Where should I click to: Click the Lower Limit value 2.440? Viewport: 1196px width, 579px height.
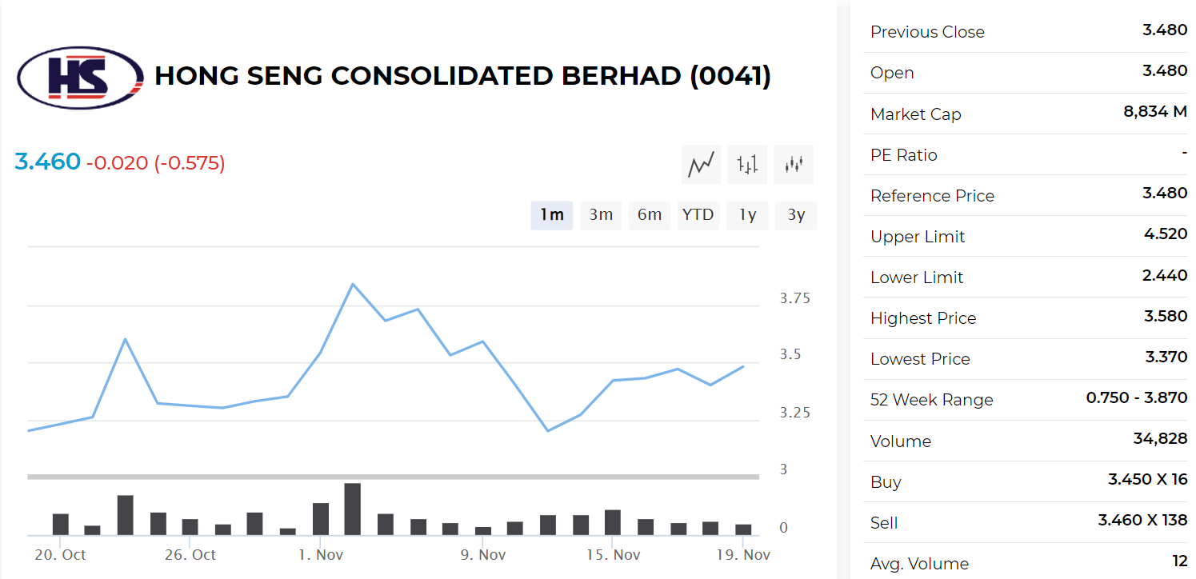(1166, 275)
